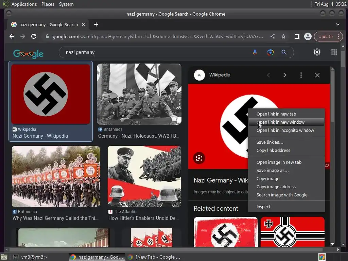Open How Hitler's Enablers Undid link

click(x=143, y=218)
